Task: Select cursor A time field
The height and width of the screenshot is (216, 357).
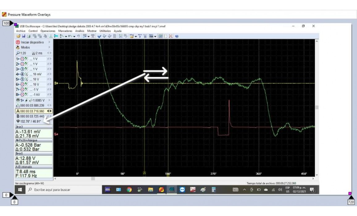Action: pyautogui.click(x=32, y=111)
